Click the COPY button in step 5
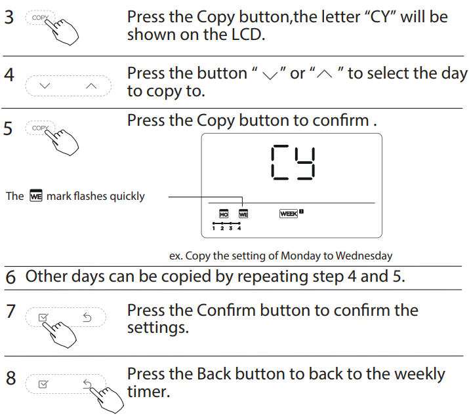The height and width of the screenshot is (420, 469). (40, 128)
